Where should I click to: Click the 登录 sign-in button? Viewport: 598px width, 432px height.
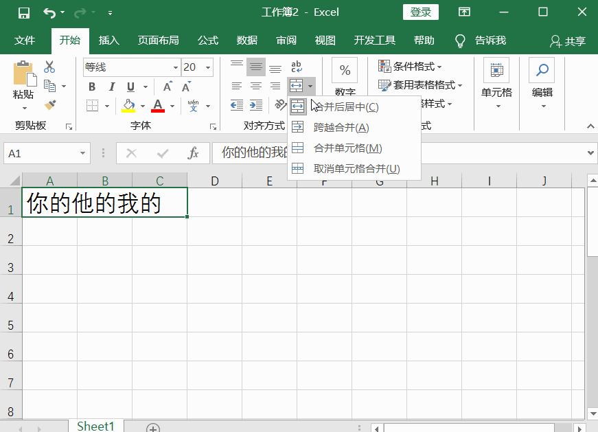click(420, 12)
